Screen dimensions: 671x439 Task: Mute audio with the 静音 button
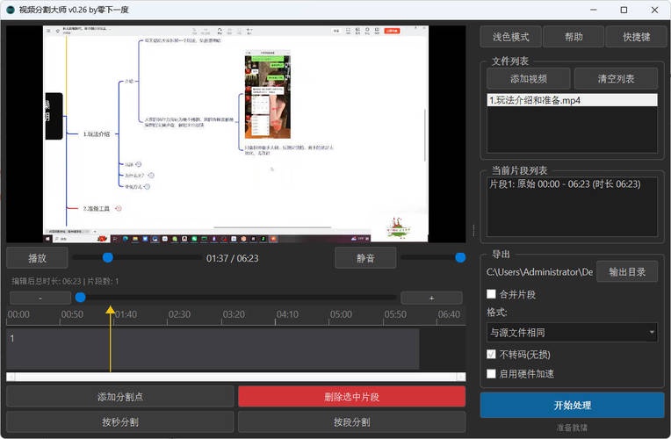point(364,258)
